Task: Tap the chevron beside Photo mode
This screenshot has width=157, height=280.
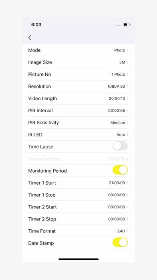Action: [x=128, y=50]
